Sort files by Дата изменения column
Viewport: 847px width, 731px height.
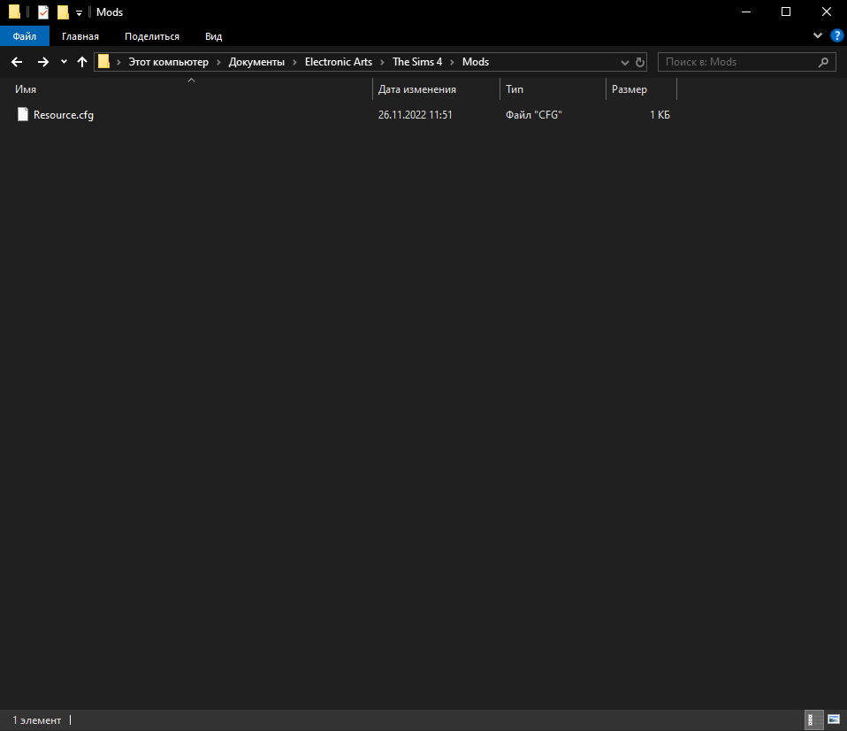point(417,89)
